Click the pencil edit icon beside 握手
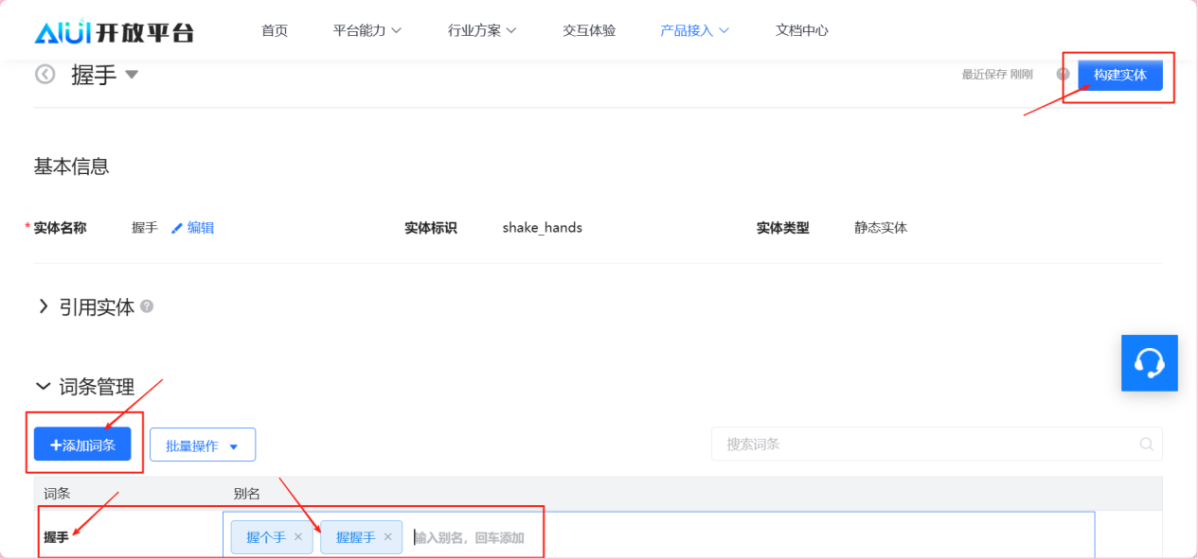The height and width of the screenshot is (559, 1198). (177, 228)
